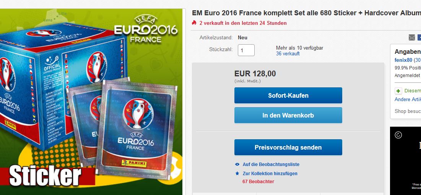Open the seller's Andere Artikel link
The image size is (421, 195).
[408, 99]
